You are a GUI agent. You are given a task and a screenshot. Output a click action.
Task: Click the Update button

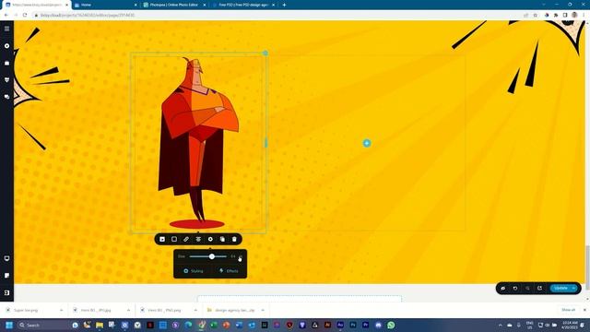coord(560,289)
